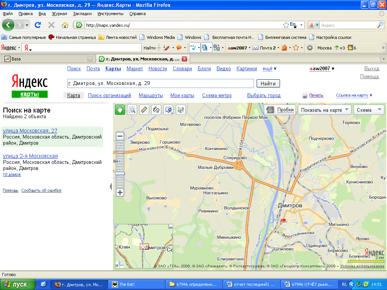Viewport: 387px width, 290px height.
Task: Open the Журнал menu
Action: tap(59, 14)
